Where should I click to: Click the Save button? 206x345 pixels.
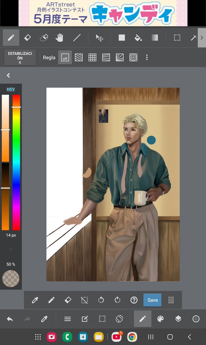click(152, 300)
